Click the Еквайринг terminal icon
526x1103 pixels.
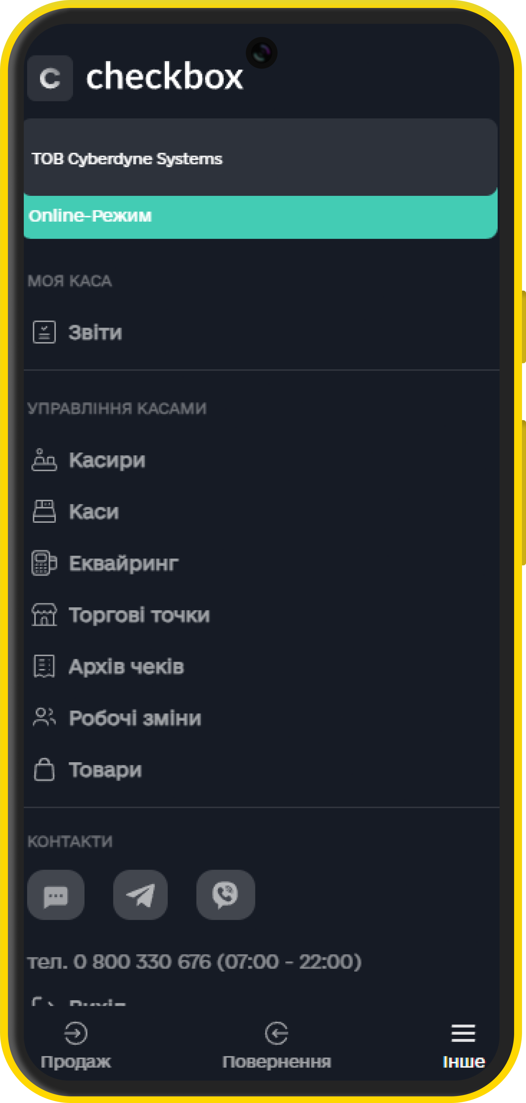pyautogui.click(x=44, y=563)
